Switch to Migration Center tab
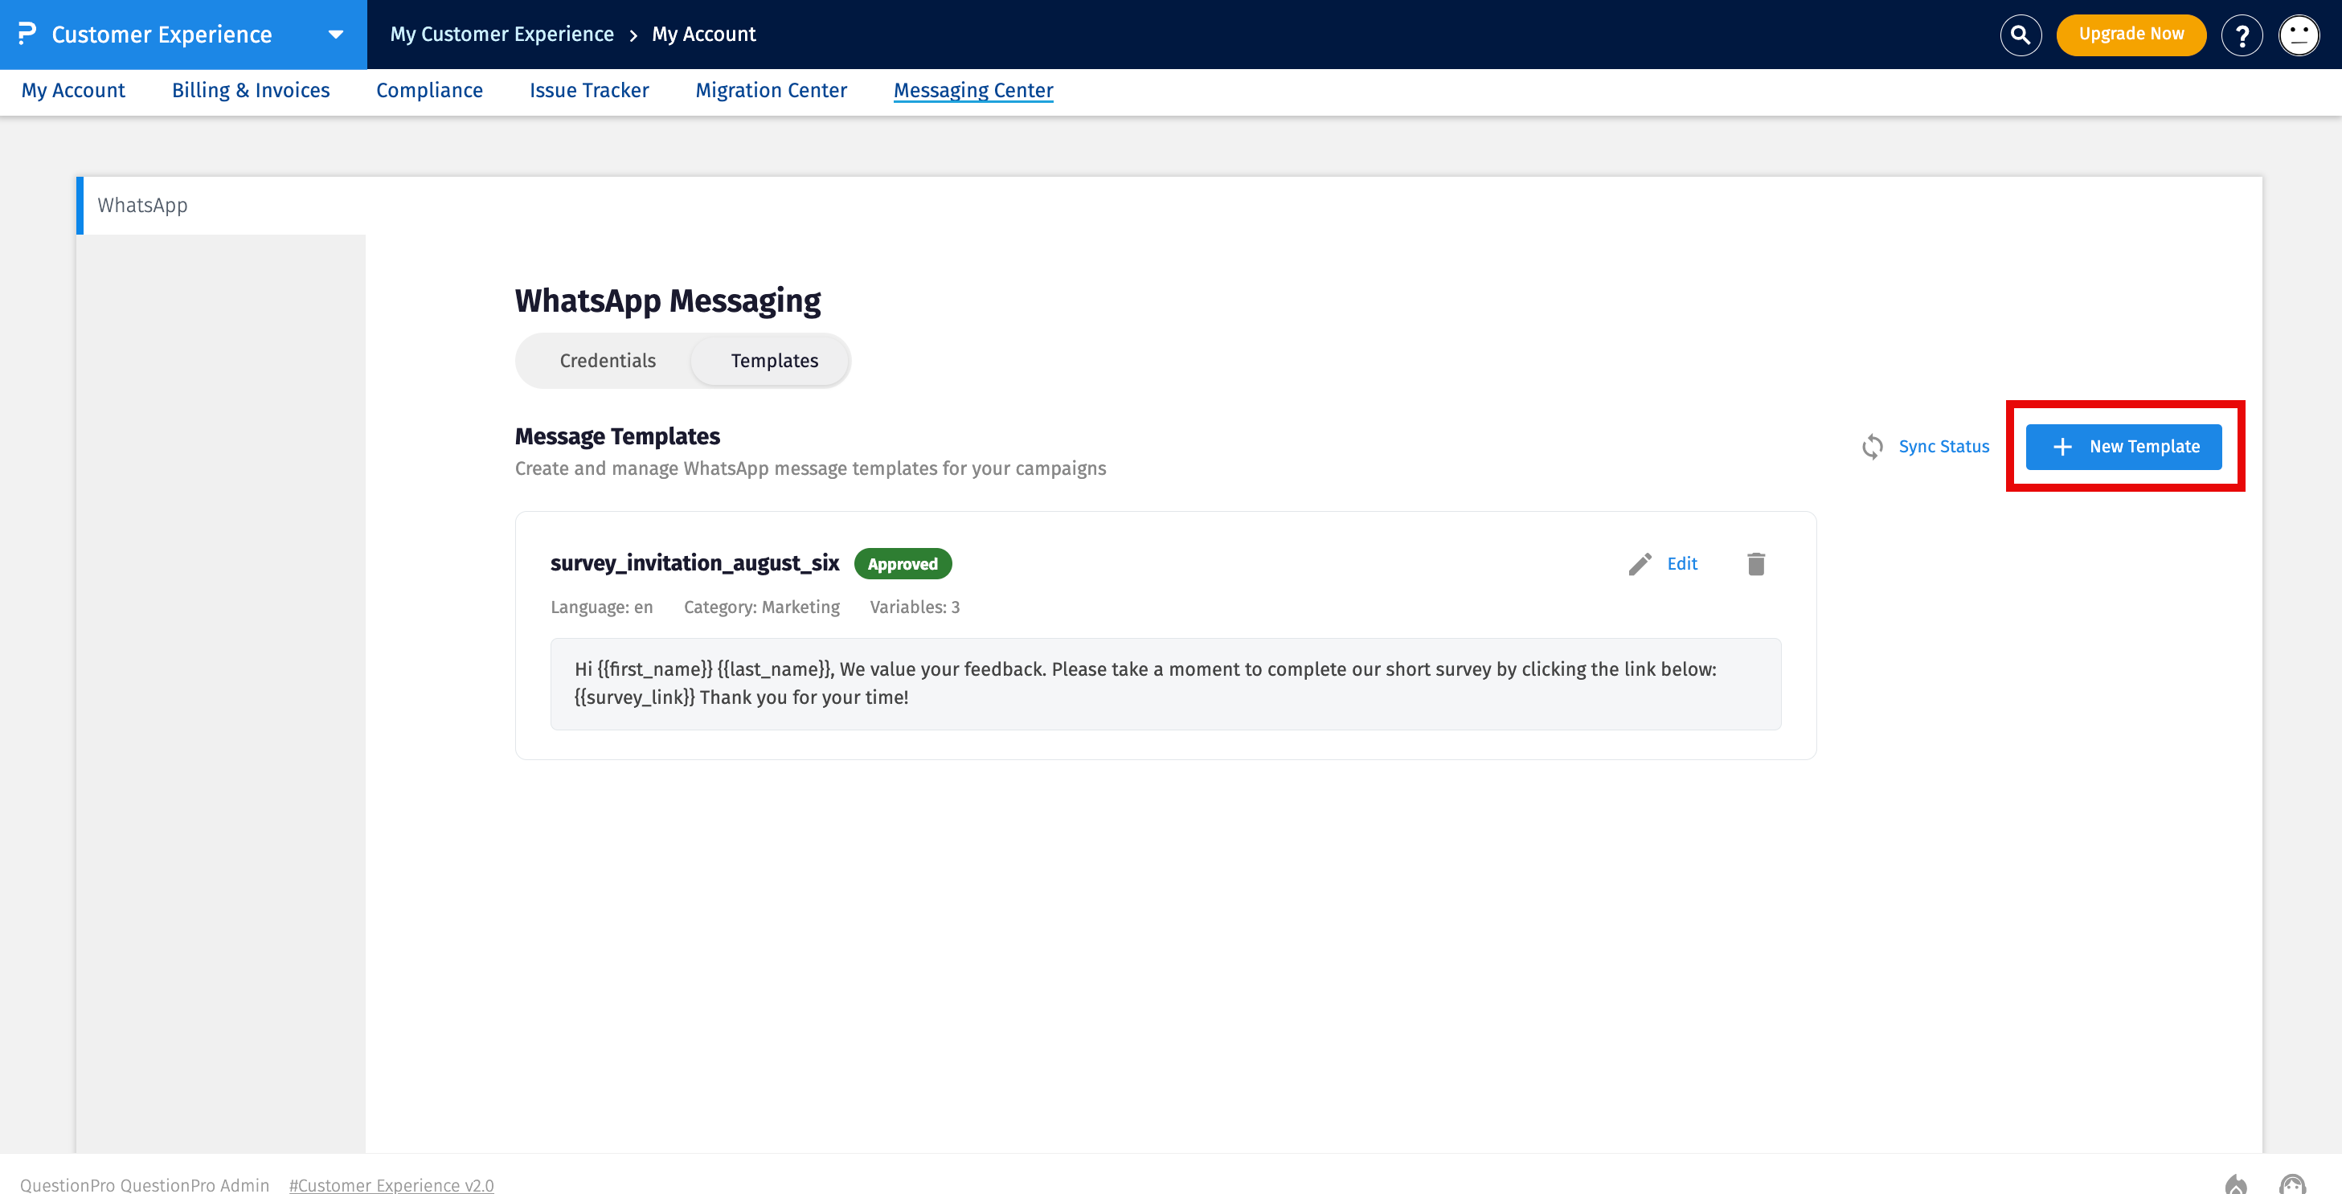The width and height of the screenshot is (2342, 1194). click(x=771, y=90)
